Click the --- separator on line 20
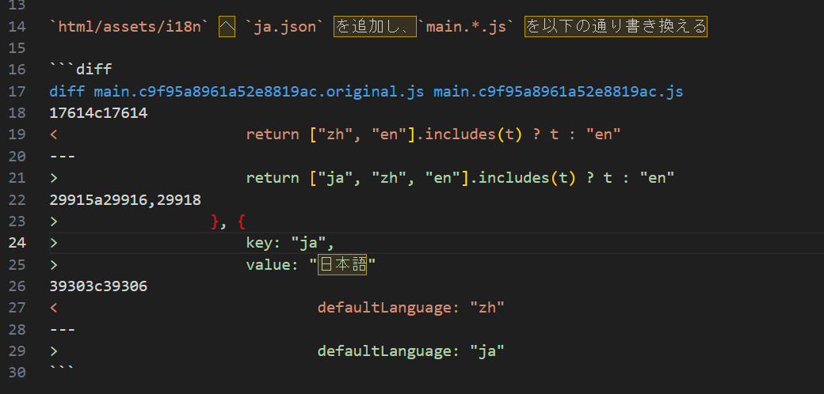824x394 pixels. [63, 157]
